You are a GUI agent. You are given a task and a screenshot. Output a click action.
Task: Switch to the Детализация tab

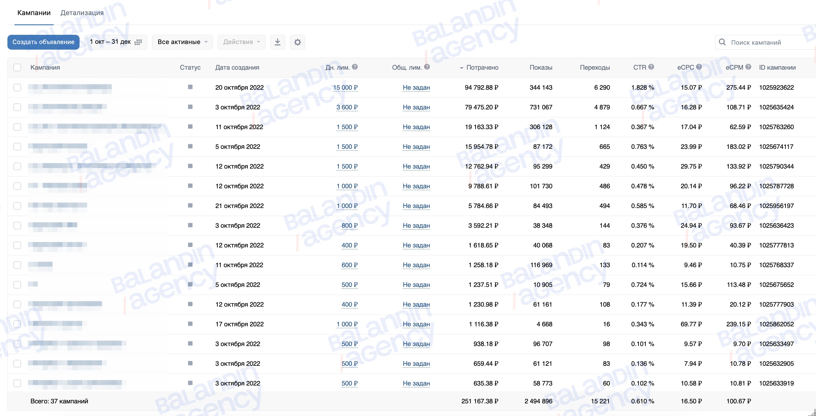pyautogui.click(x=82, y=13)
